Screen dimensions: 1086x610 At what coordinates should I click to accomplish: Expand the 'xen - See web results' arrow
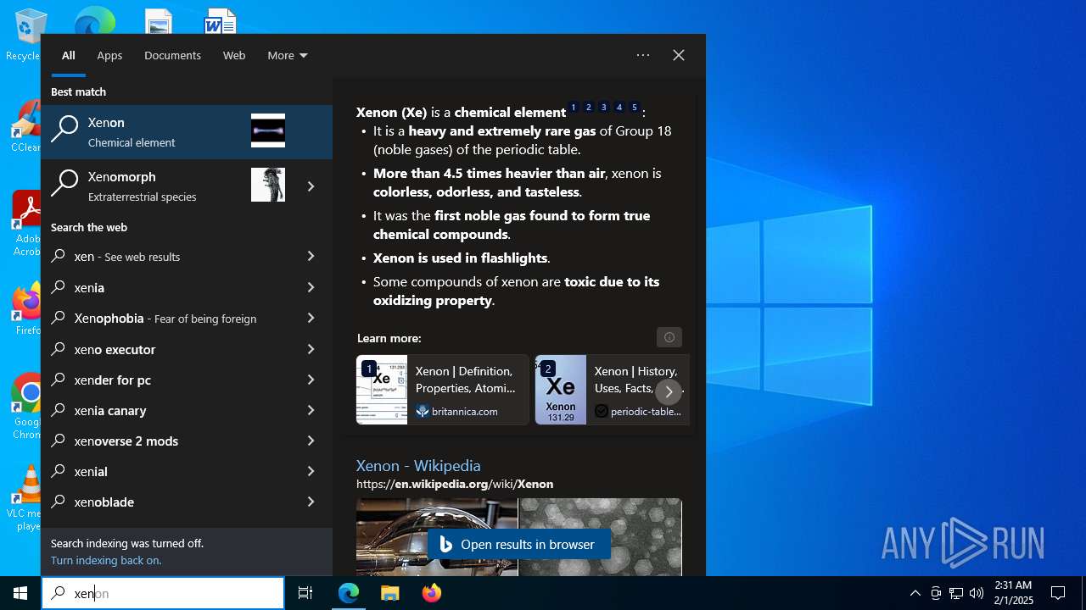tap(311, 256)
